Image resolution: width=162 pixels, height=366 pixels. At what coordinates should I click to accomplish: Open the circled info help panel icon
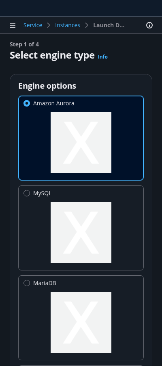(149, 25)
